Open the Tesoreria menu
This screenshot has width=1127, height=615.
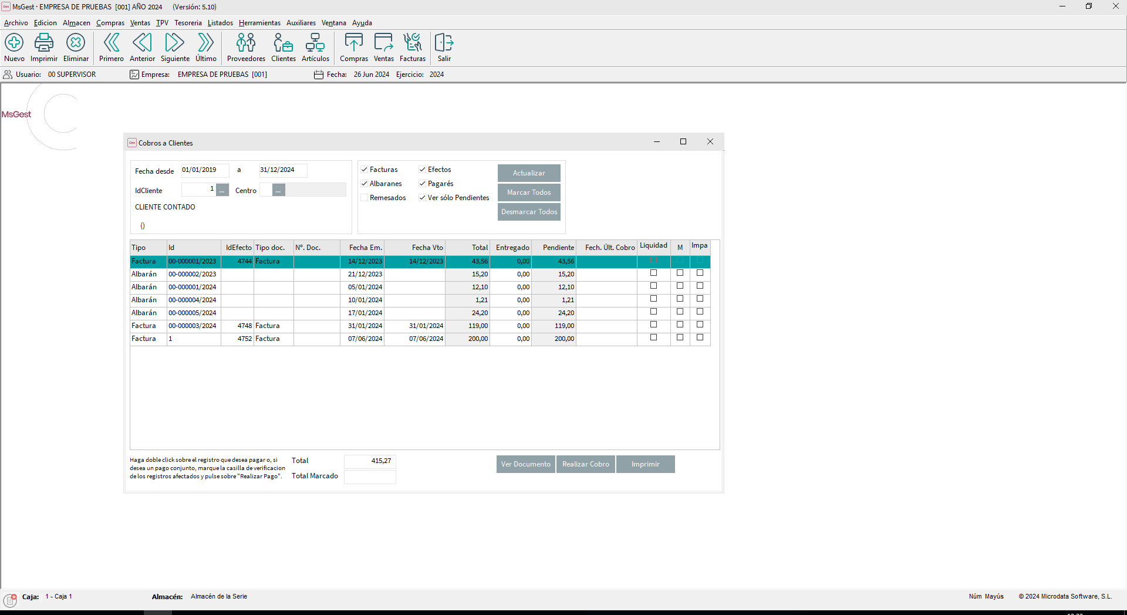(188, 23)
